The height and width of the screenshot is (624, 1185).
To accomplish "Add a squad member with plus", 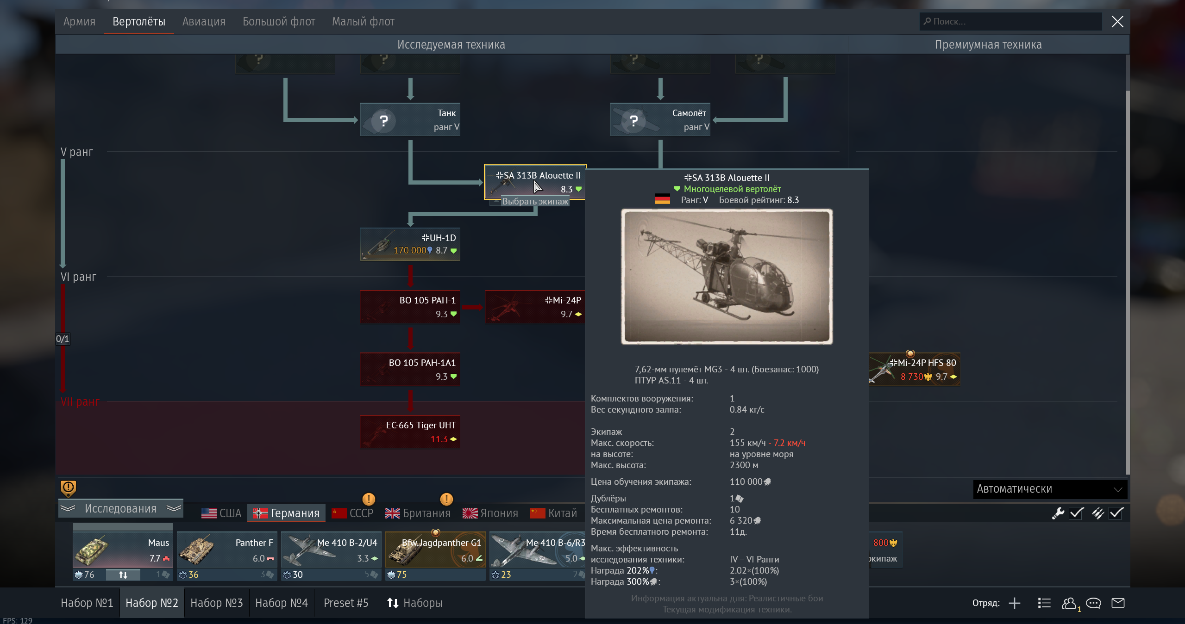I will point(1014,603).
